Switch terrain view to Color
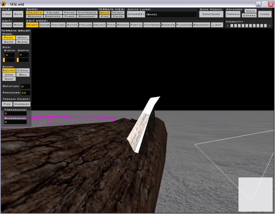Image resolution: width=275 pixels, height=214 pixels. click(x=118, y=16)
